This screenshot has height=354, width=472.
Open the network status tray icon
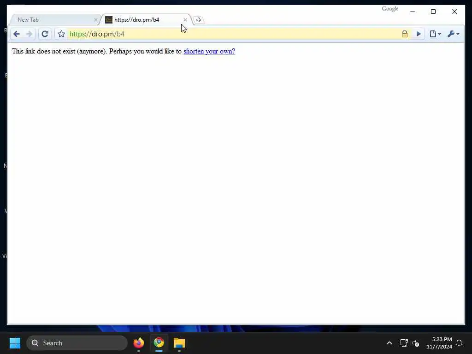404,343
